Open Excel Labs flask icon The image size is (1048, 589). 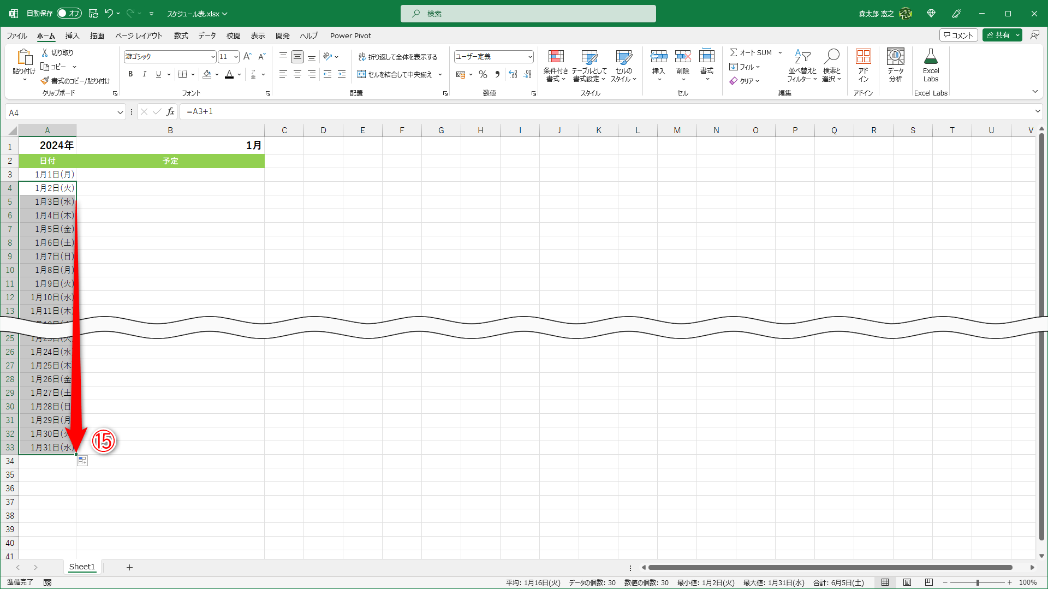[931, 57]
